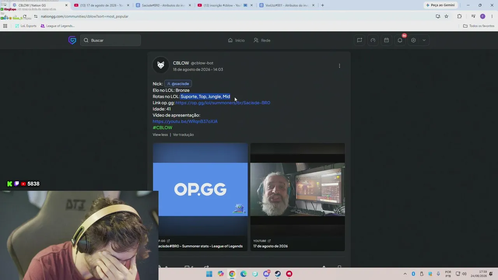Open Microsoft Edge from the taskbar

[244, 274]
